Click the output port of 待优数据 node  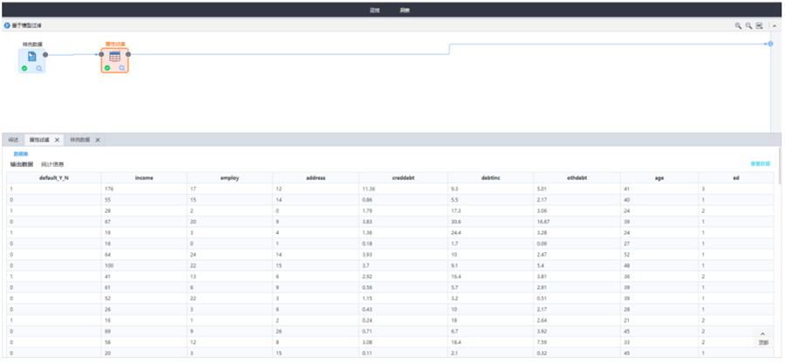tap(45, 54)
